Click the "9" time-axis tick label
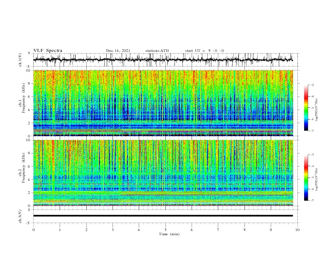335x258 pixels. point(271,230)
